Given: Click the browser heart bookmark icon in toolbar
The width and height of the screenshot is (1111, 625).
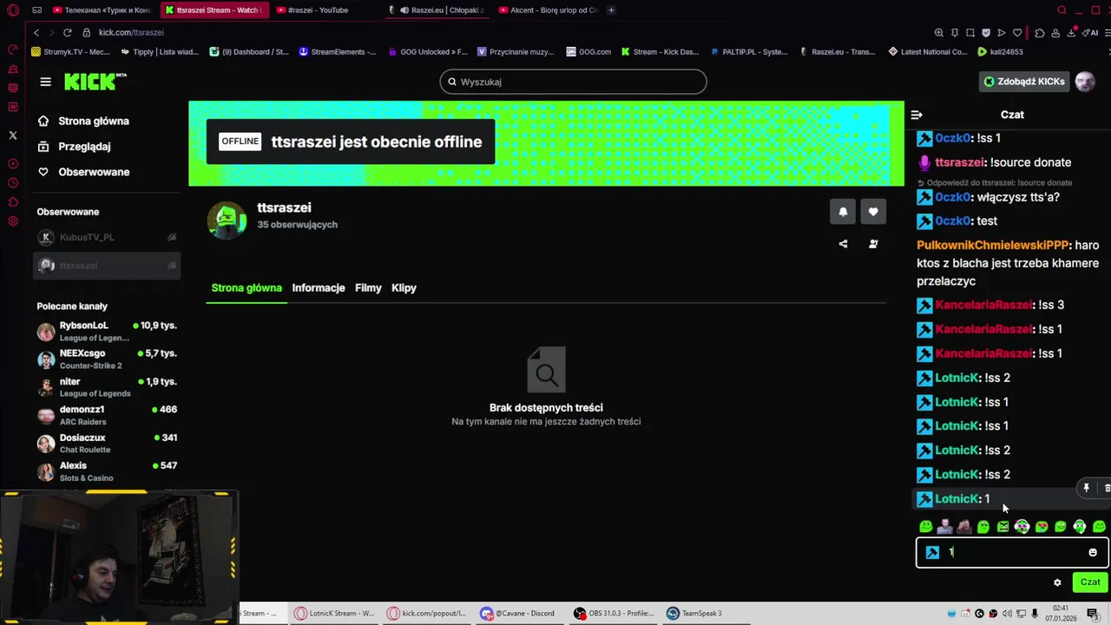Looking at the screenshot, I should pos(1017,33).
